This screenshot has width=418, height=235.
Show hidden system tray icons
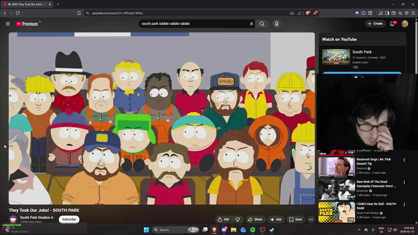359,230
